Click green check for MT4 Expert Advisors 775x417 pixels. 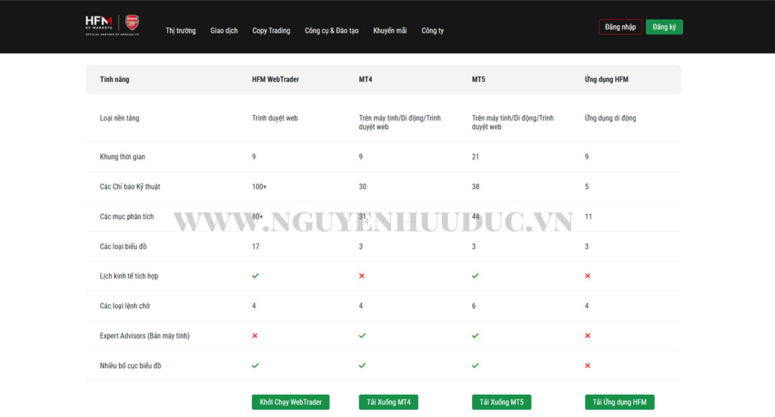[x=362, y=335]
